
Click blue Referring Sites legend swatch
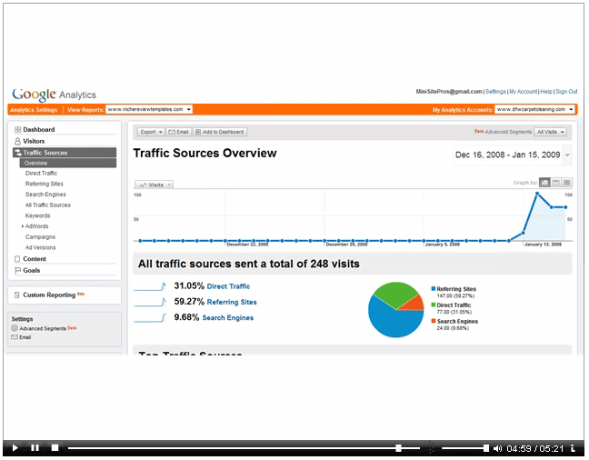coord(434,288)
